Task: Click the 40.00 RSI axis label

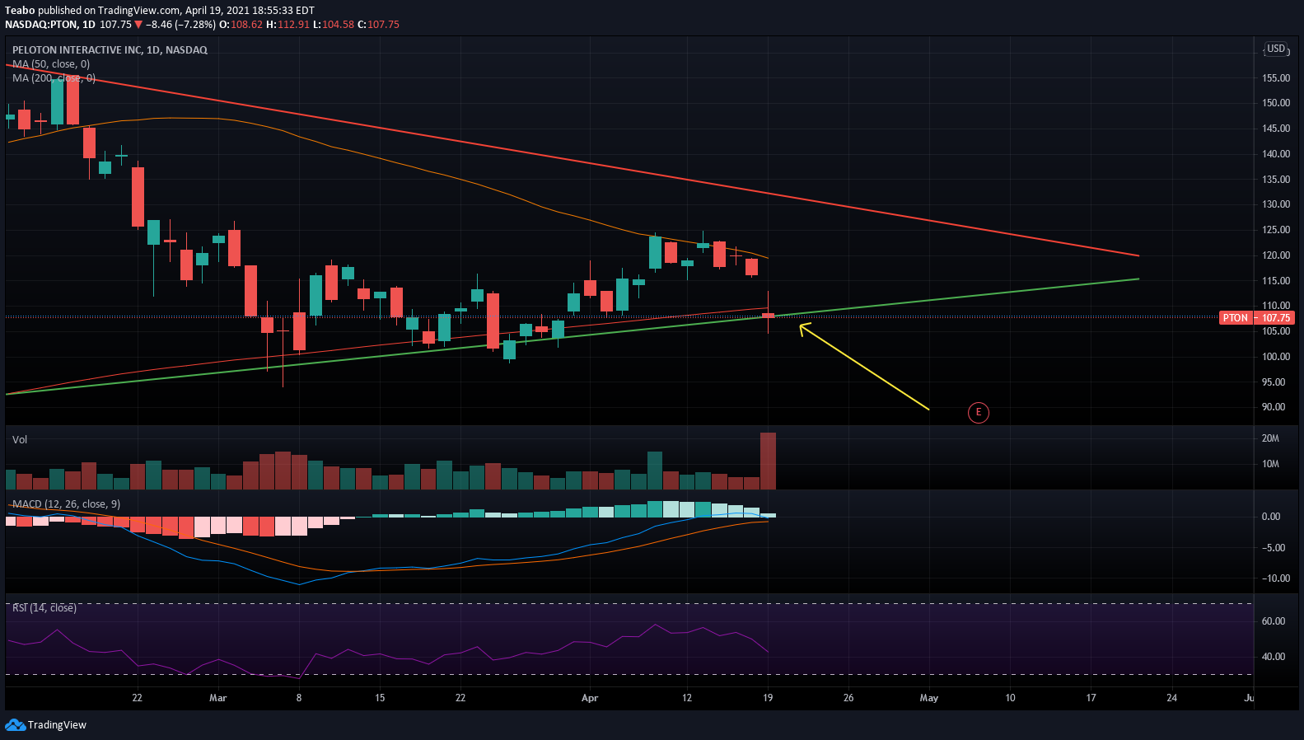Action: (x=1274, y=657)
